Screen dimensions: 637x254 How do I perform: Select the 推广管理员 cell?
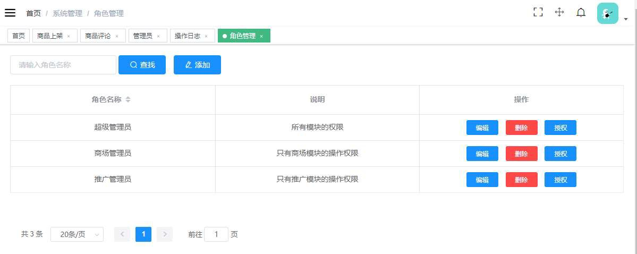[113, 180]
